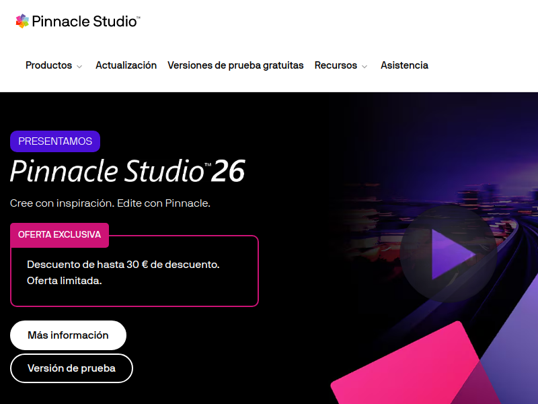538x404 pixels.
Task: Play the hero video with purple triangle
Action: coord(449,255)
